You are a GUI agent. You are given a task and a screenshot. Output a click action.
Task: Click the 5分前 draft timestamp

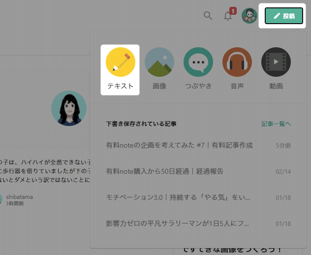point(283,145)
